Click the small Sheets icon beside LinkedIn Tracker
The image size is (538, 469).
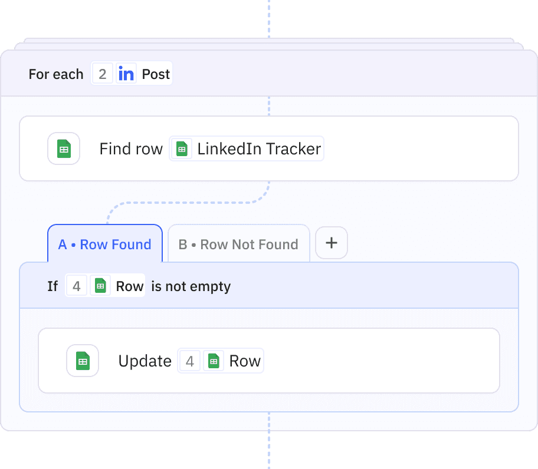(x=182, y=148)
